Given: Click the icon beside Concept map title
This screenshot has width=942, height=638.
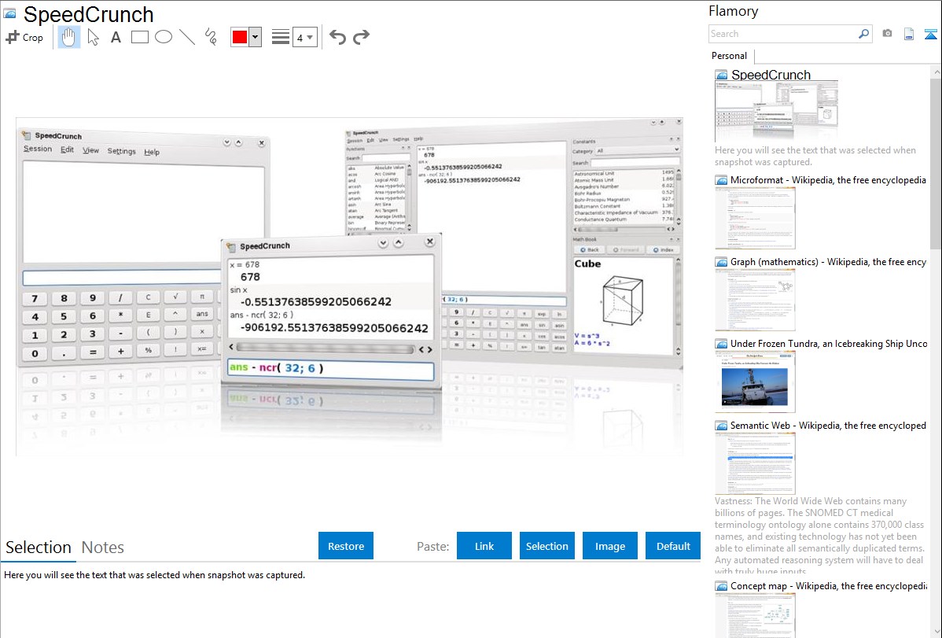Looking at the screenshot, I should tap(721, 585).
